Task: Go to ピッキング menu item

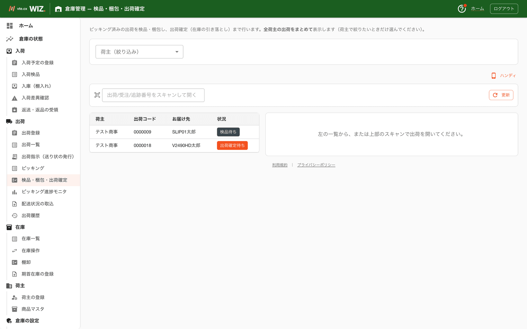Action: [43, 168]
